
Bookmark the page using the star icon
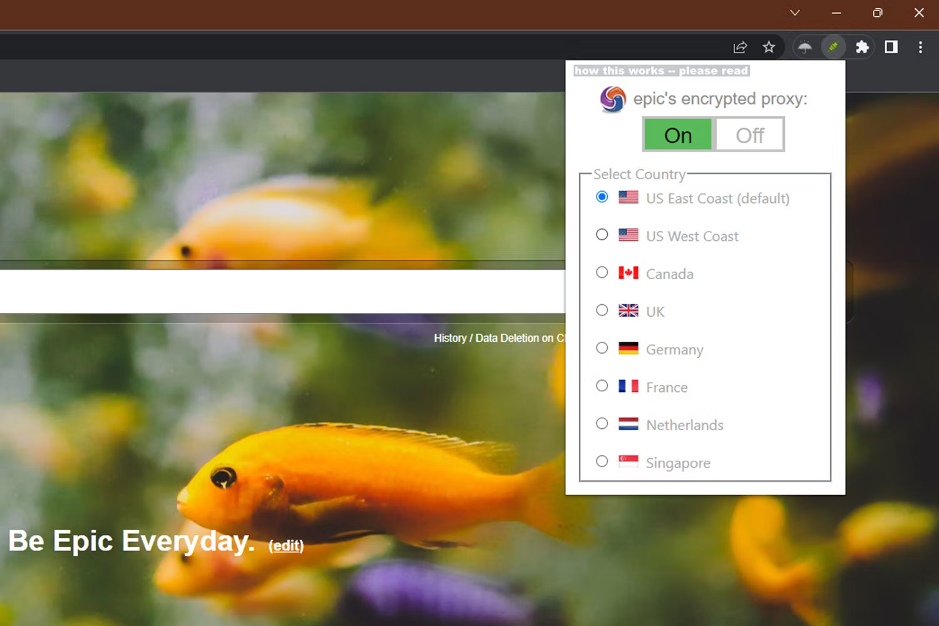[769, 46]
